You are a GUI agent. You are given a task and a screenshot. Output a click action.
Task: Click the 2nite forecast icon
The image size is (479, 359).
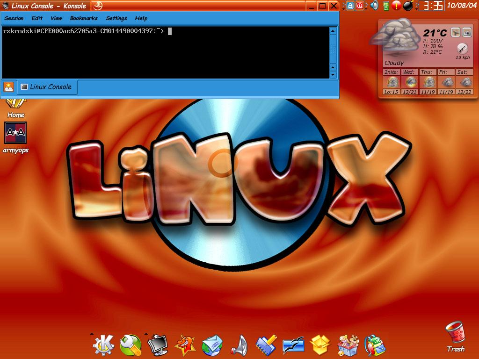coord(392,82)
